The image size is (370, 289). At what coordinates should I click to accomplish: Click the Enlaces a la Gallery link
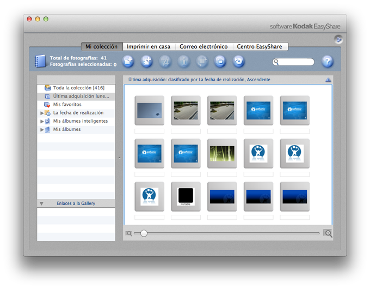(x=76, y=203)
